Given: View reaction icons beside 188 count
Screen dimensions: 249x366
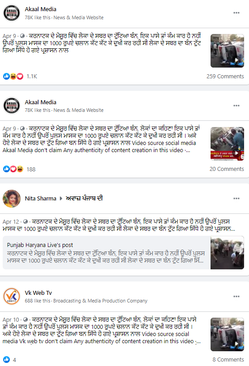Looking at the screenshot, I should (13, 169).
